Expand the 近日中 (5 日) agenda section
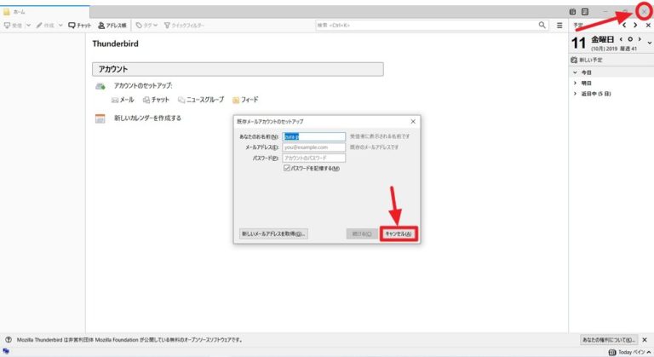Viewport: 654px width, 357px height. 575,94
